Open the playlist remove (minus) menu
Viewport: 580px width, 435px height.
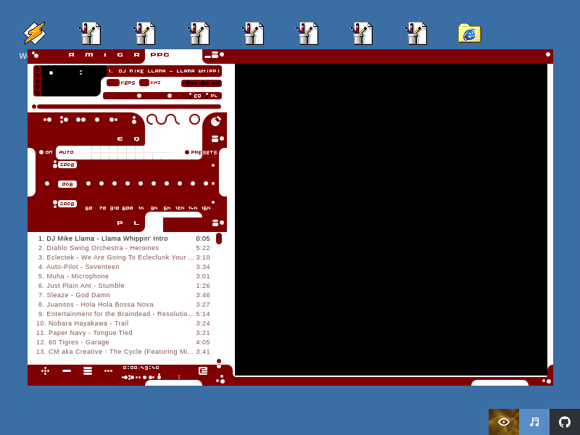pyautogui.click(x=67, y=370)
